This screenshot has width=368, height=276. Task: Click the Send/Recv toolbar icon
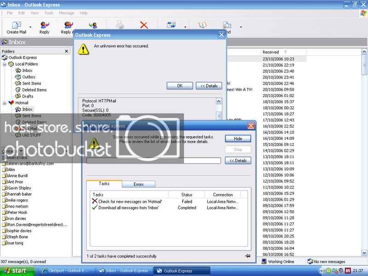pos(171,25)
